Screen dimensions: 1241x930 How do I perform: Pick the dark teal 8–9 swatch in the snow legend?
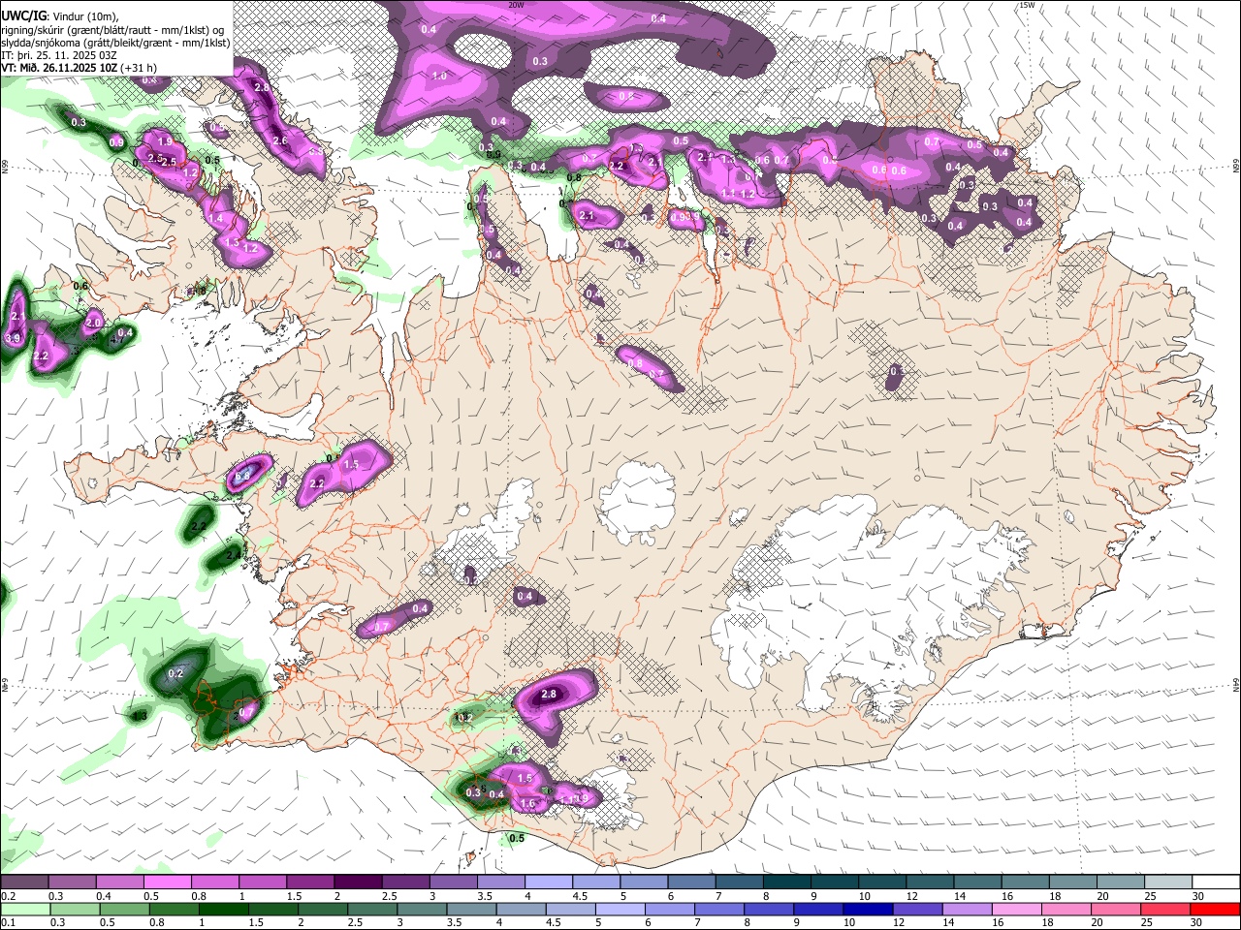pyautogui.click(x=786, y=883)
